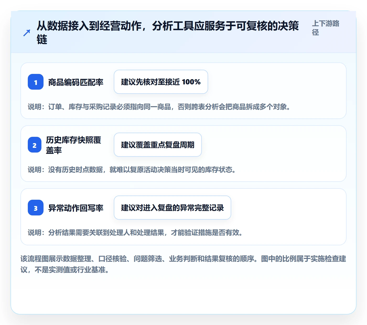
Task: Click the explanation about 分析结果需要关联到处理人
Action: click(x=135, y=233)
